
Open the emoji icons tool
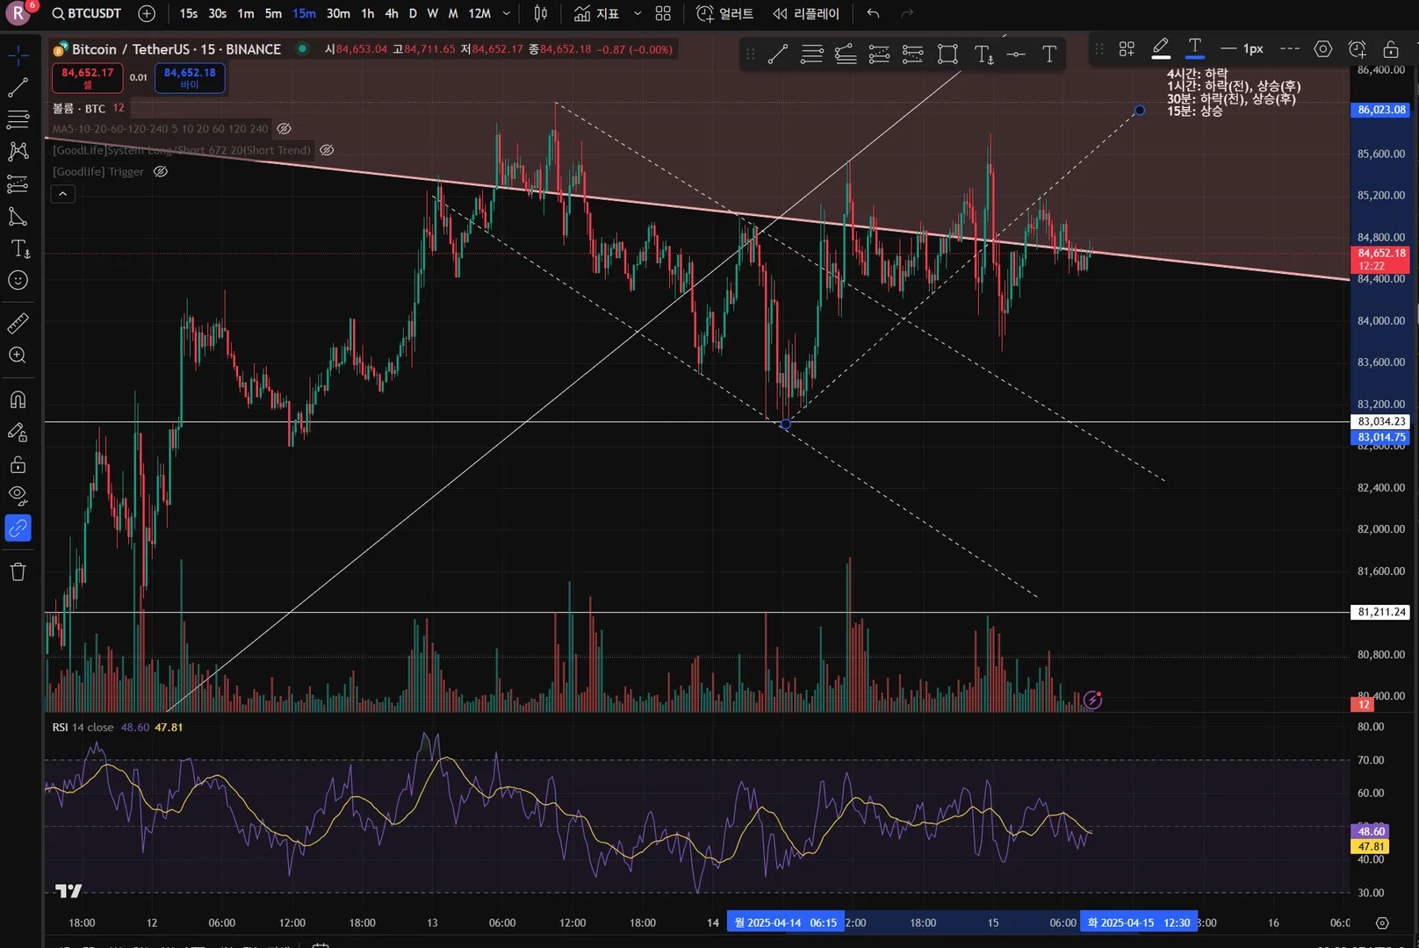[18, 281]
